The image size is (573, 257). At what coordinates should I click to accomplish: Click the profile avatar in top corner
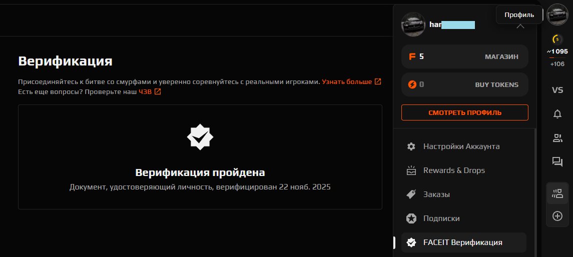(x=557, y=14)
